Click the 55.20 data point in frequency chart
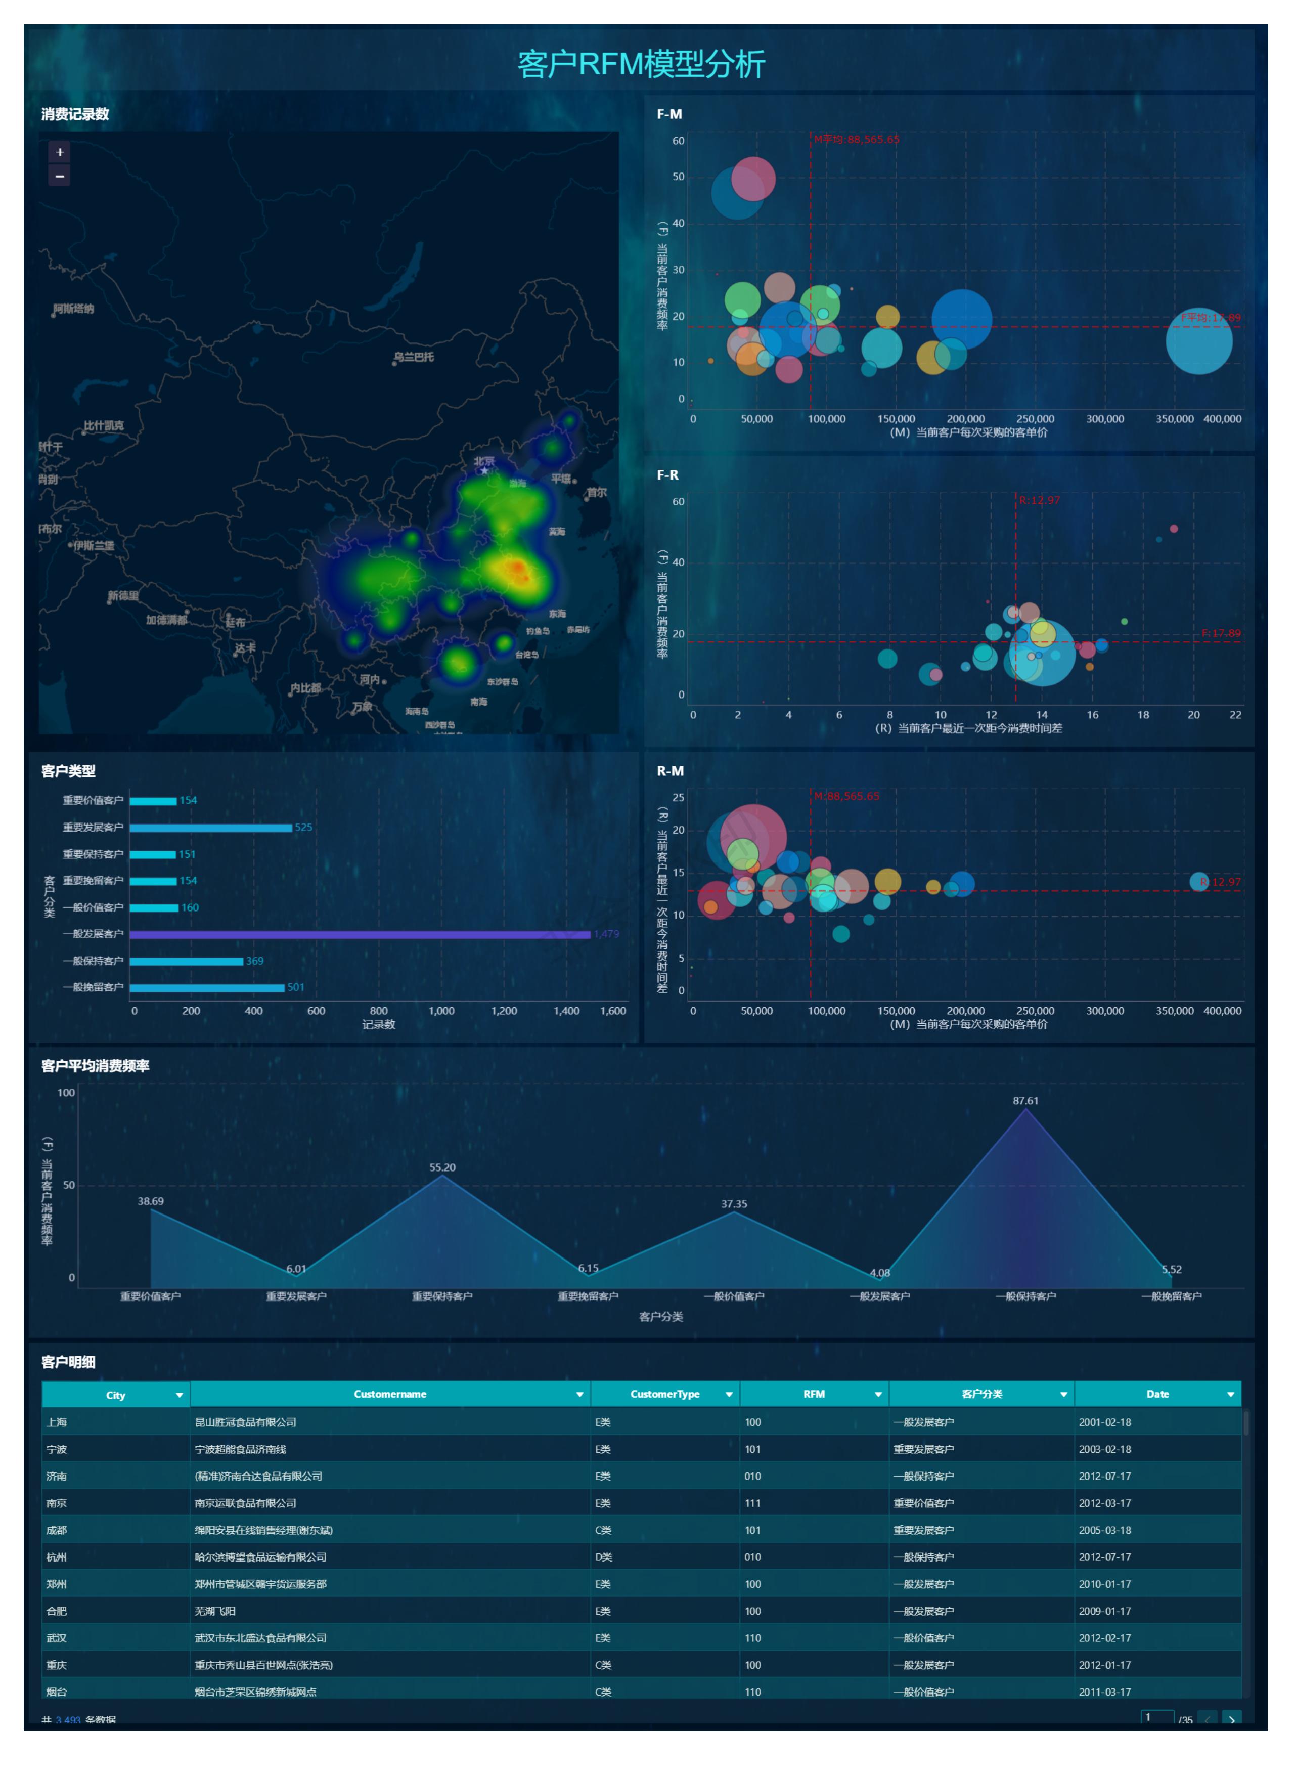The height and width of the screenshot is (1778, 1295). (442, 1175)
